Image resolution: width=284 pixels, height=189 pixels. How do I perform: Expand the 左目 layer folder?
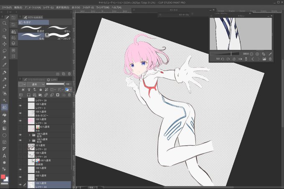coord(30,135)
